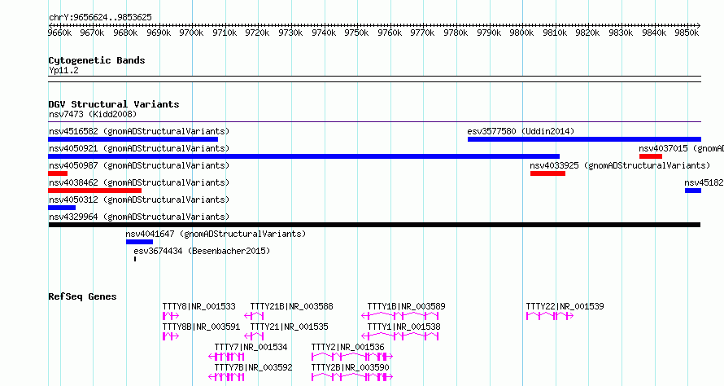Select the red nsv4037015 variant bar

click(651, 156)
